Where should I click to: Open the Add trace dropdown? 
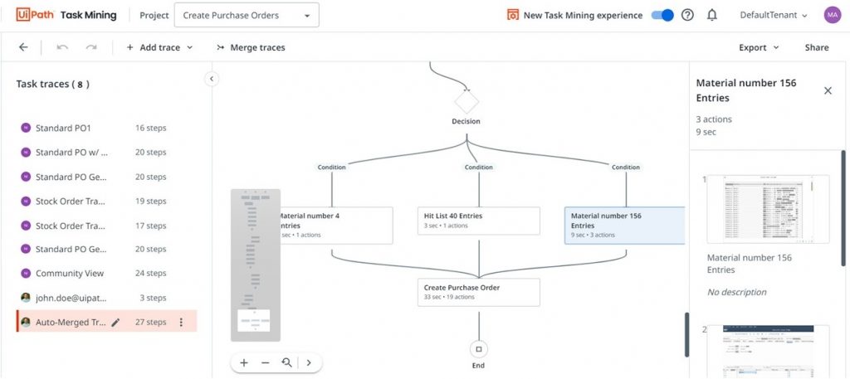[159, 47]
